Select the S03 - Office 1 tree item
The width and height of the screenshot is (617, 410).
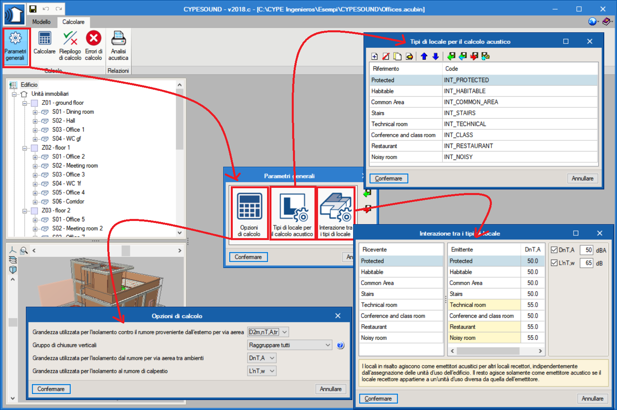(68, 130)
